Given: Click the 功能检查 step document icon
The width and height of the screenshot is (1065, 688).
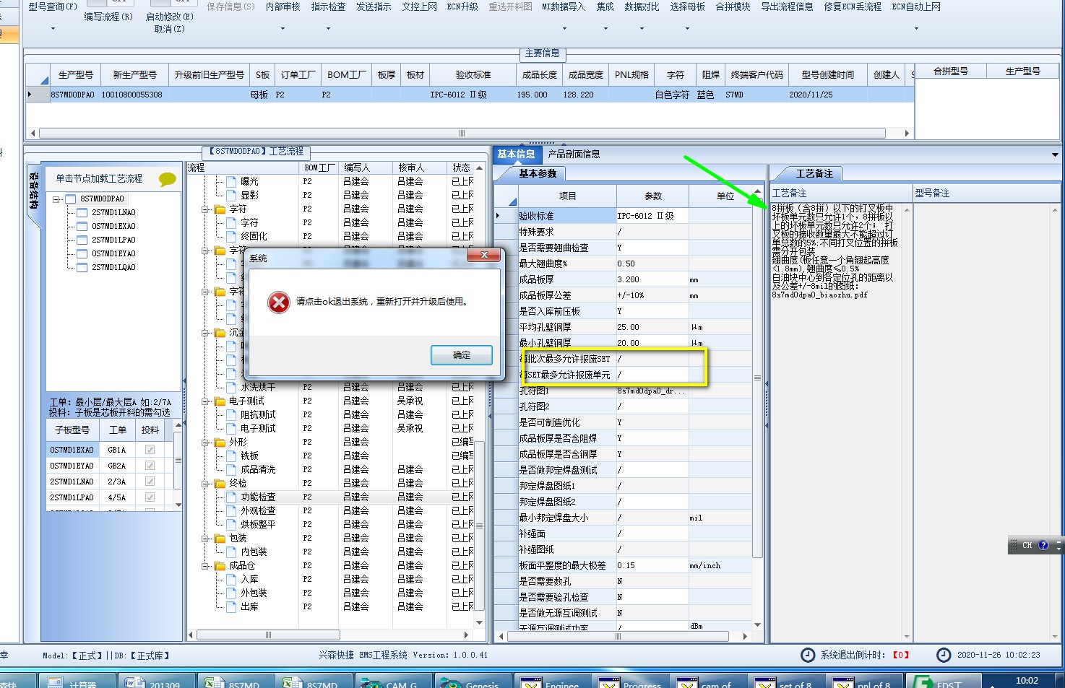Looking at the screenshot, I should pyautogui.click(x=231, y=497).
